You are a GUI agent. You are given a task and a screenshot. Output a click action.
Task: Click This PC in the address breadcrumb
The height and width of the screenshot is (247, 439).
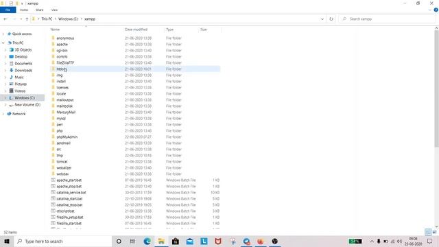tap(47, 19)
